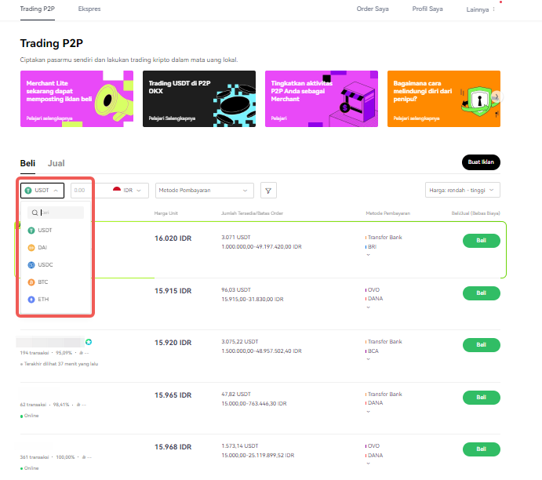Image resolution: width=542 pixels, height=480 pixels.
Task: Select DAI coin icon in dropdown list
Action: [x=31, y=248]
